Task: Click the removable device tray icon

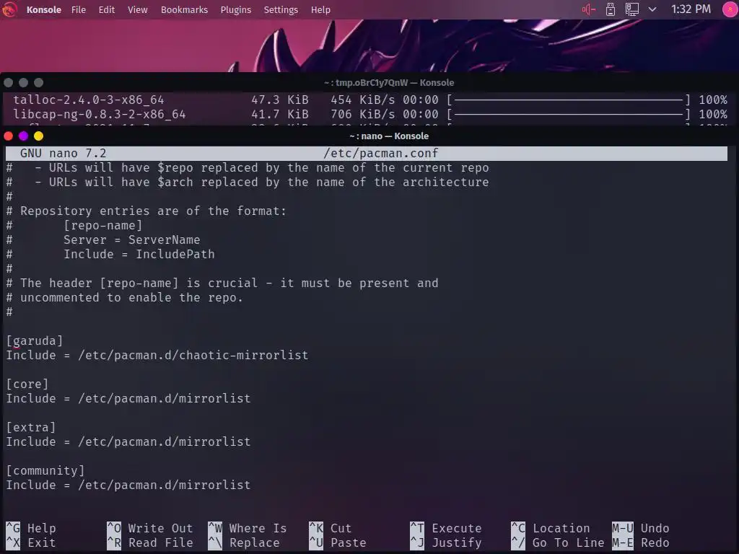Action: click(611, 9)
